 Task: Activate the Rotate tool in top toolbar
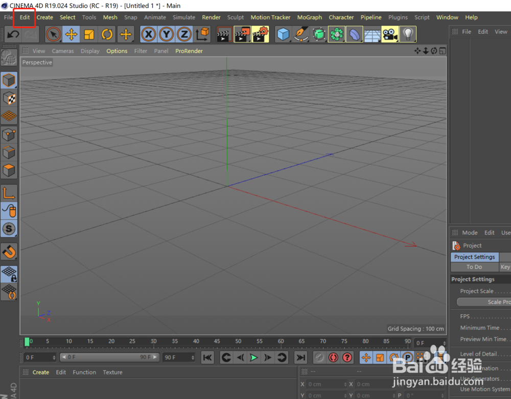107,34
